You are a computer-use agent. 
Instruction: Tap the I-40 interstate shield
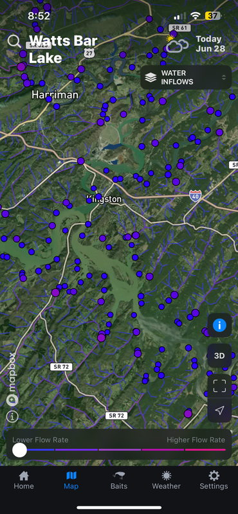pos(196,196)
